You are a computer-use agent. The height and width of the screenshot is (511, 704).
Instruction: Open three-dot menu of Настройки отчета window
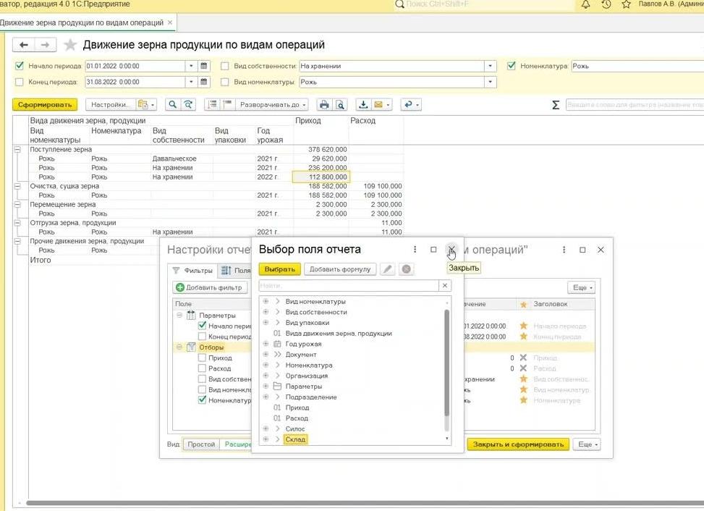coord(564,250)
